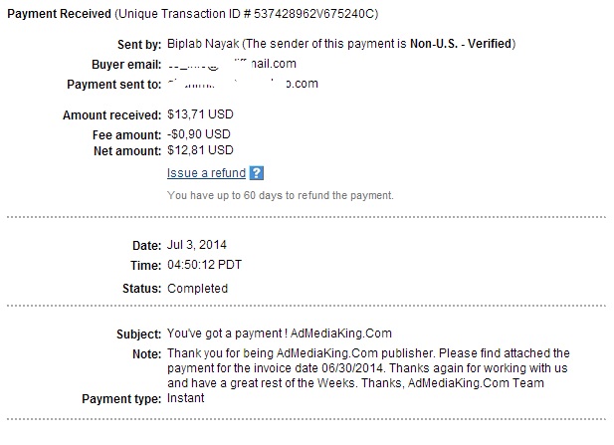Click sender name Biplab Nayak
The image size is (614, 445).
click(x=203, y=44)
